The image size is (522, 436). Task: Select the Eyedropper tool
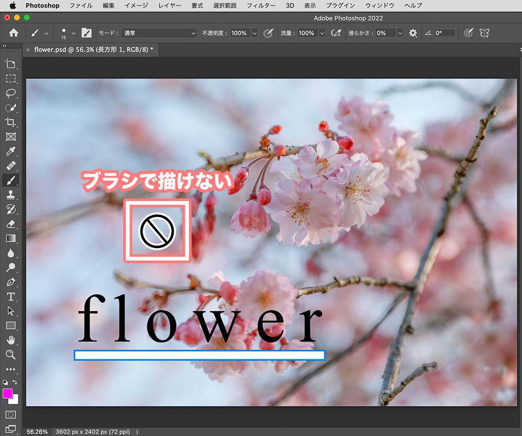click(x=10, y=151)
